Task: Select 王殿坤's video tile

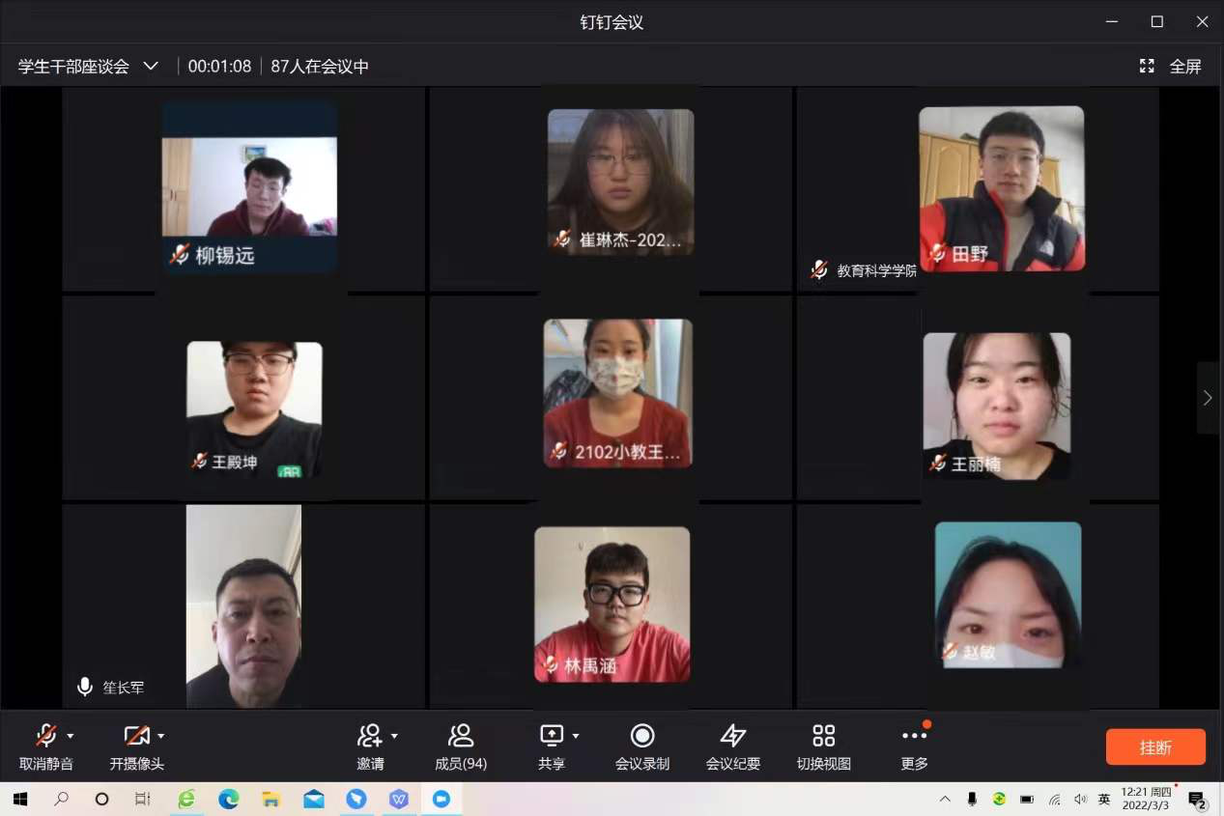Action: click(x=254, y=409)
